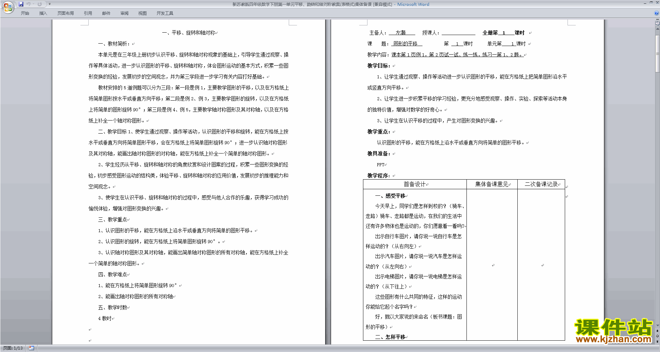Click the text PPT
Viewport: 660px width, 352px height.
click(x=381, y=165)
